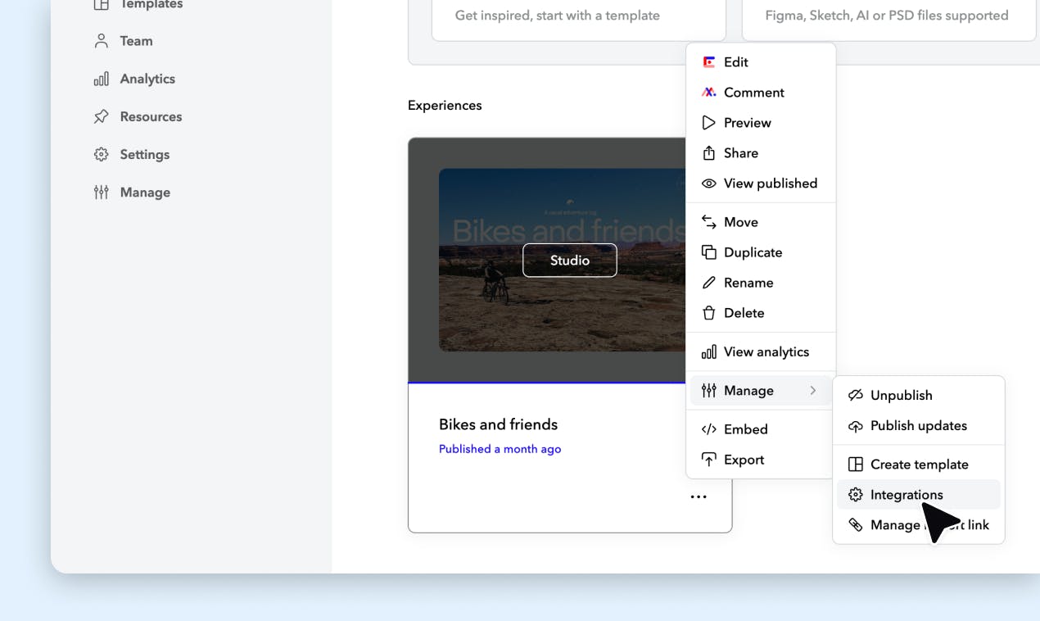Open three-dots menu on Bikes and friends card
Viewport: 1040px width, 621px height.
coord(699,496)
